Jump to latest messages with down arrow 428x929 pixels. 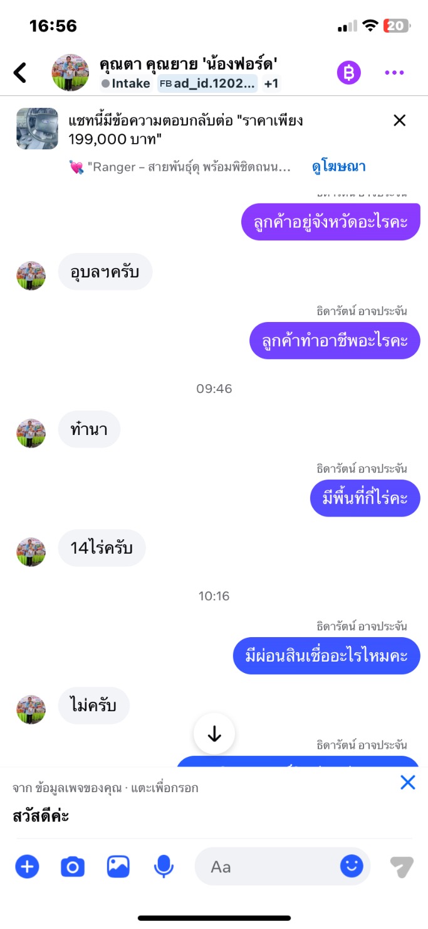214,734
